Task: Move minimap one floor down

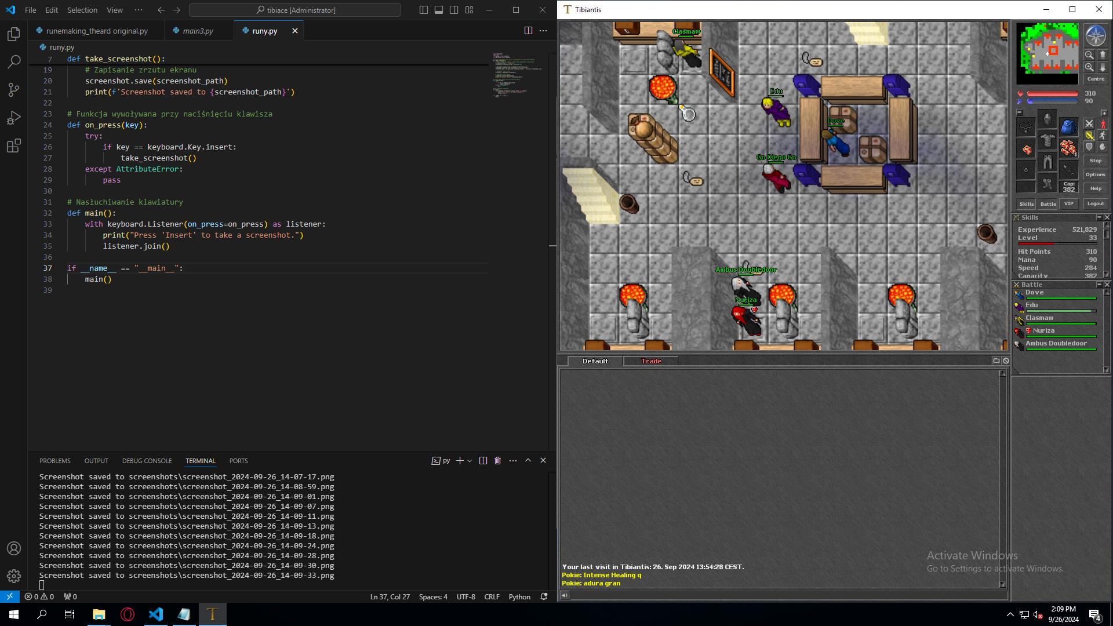Action: point(1103,67)
